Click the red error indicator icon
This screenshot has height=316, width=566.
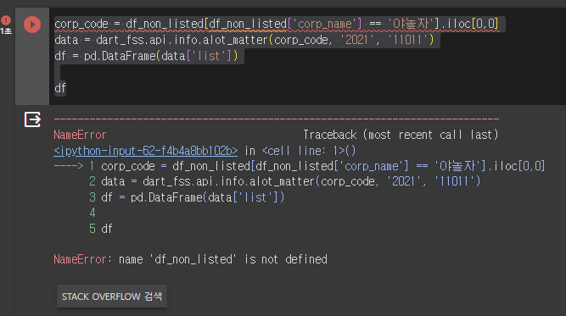(x=6, y=20)
